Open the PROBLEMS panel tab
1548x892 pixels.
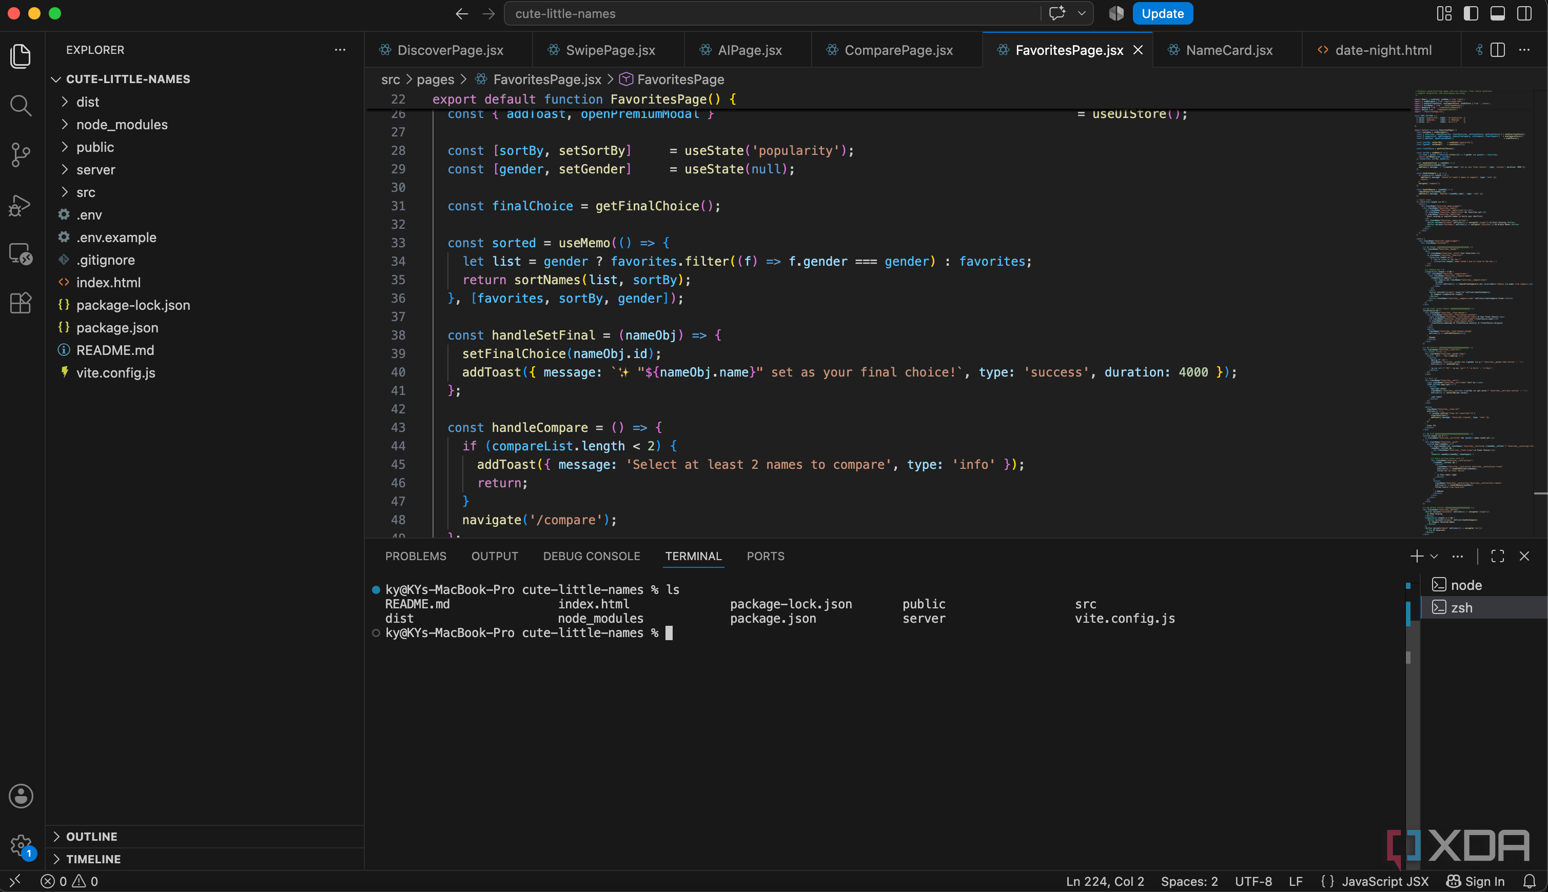pos(416,556)
